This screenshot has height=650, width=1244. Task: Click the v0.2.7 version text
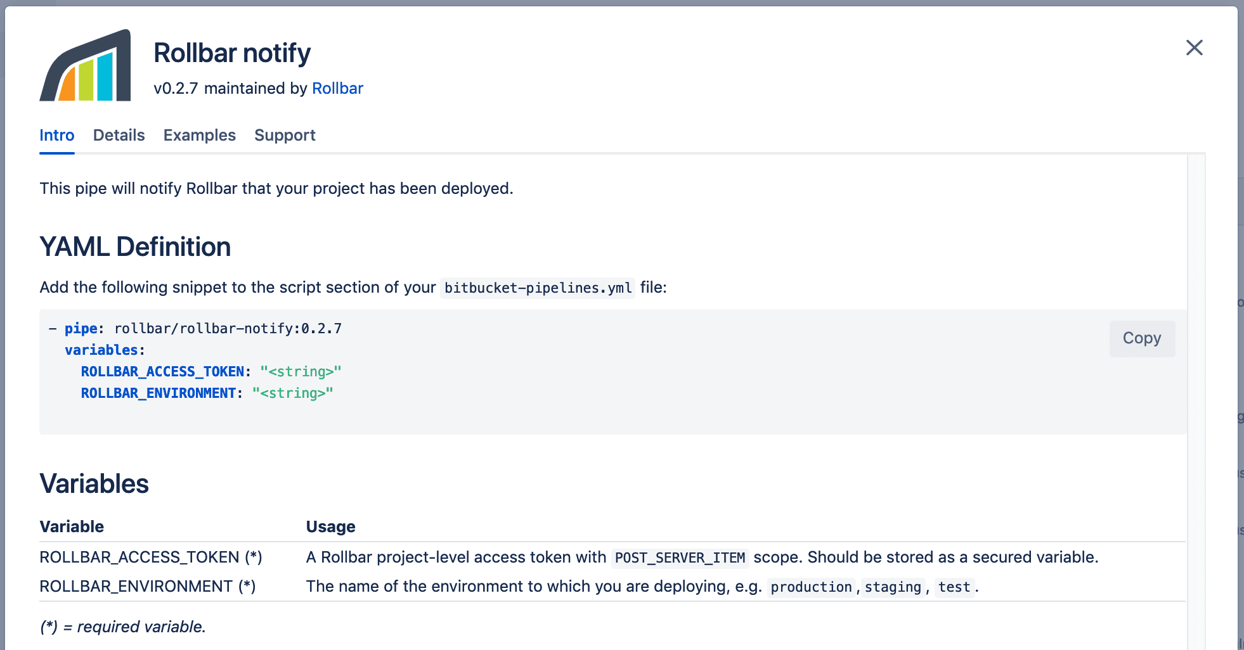point(176,88)
